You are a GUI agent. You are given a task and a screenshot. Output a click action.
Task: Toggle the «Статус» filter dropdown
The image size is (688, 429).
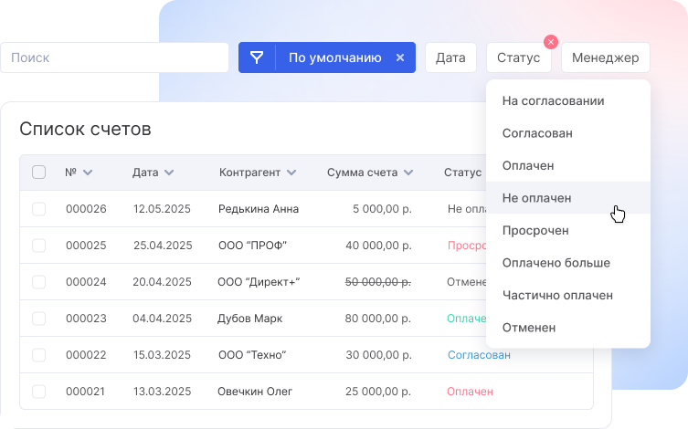[518, 58]
